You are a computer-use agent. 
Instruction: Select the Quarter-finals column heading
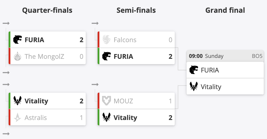47,10
